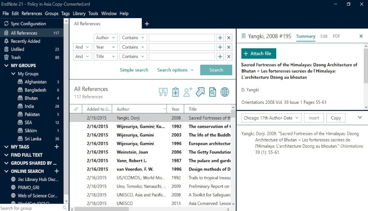Collapse the MY GROUPS section
This screenshot has width=368, height=211.
(6, 66)
